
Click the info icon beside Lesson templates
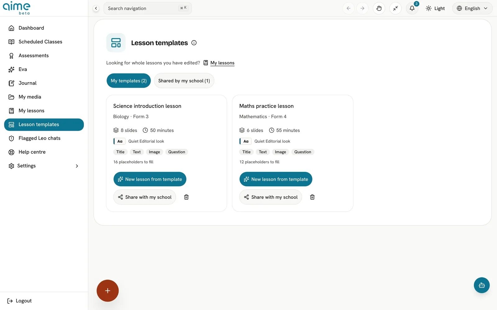(x=194, y=43)
